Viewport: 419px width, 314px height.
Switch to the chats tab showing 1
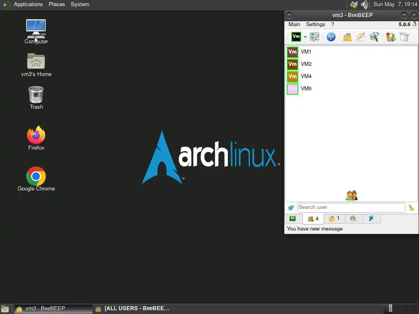click(334, 219)
